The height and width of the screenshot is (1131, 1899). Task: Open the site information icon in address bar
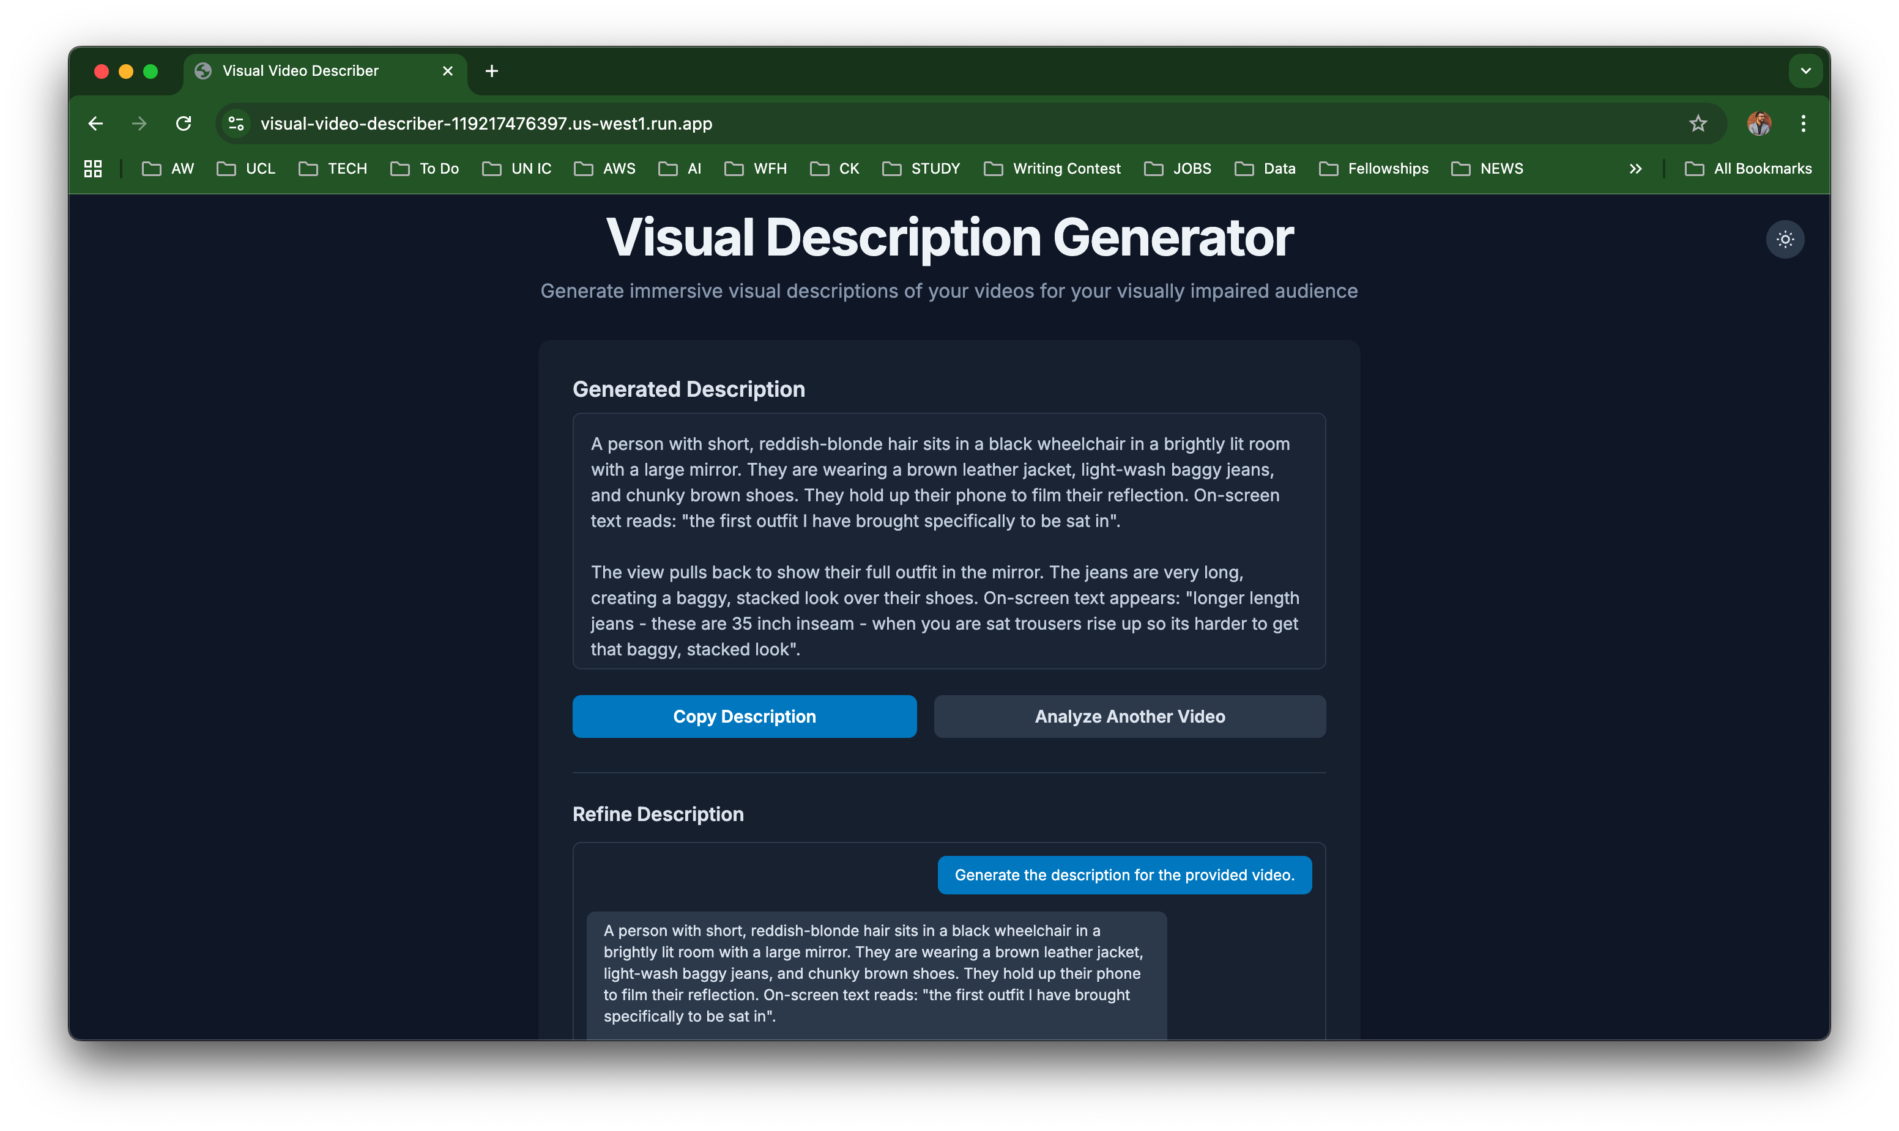coord(236,123)
